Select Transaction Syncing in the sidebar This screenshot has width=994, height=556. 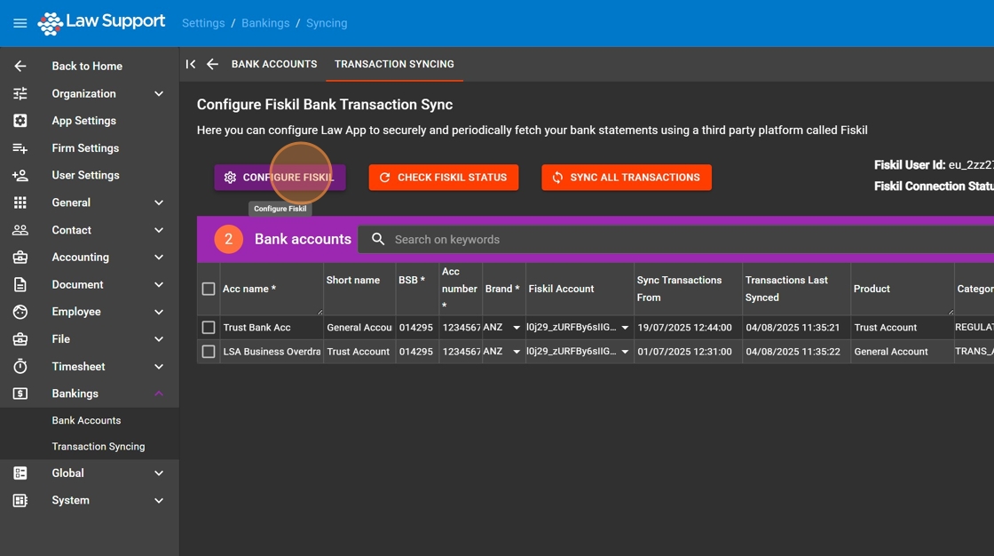coord(98,447)
